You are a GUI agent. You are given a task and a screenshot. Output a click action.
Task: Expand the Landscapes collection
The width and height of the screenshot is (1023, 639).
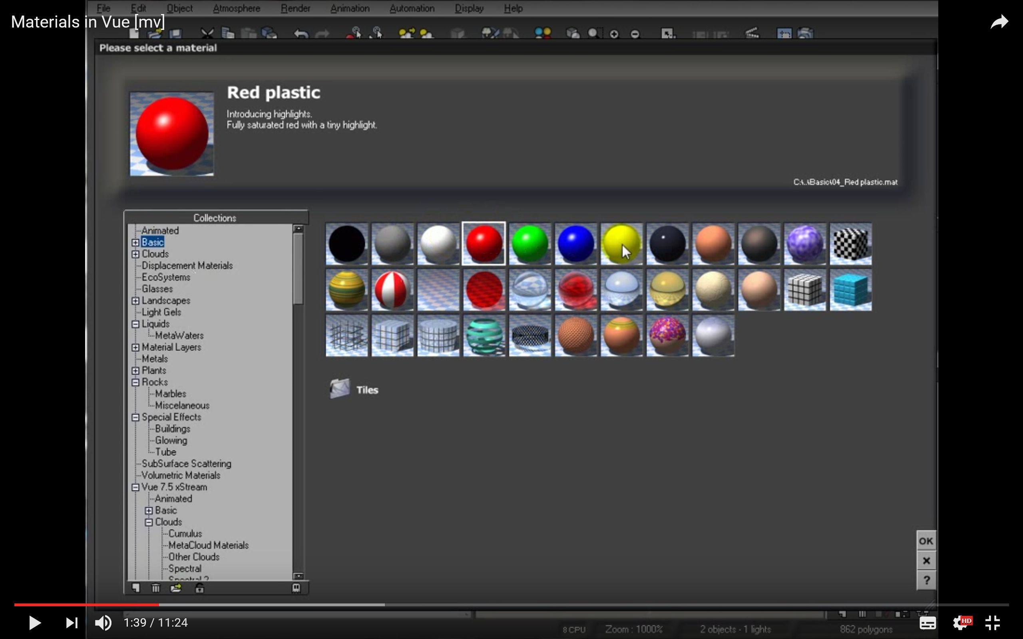pyautogui.click(x=135, y=300)
